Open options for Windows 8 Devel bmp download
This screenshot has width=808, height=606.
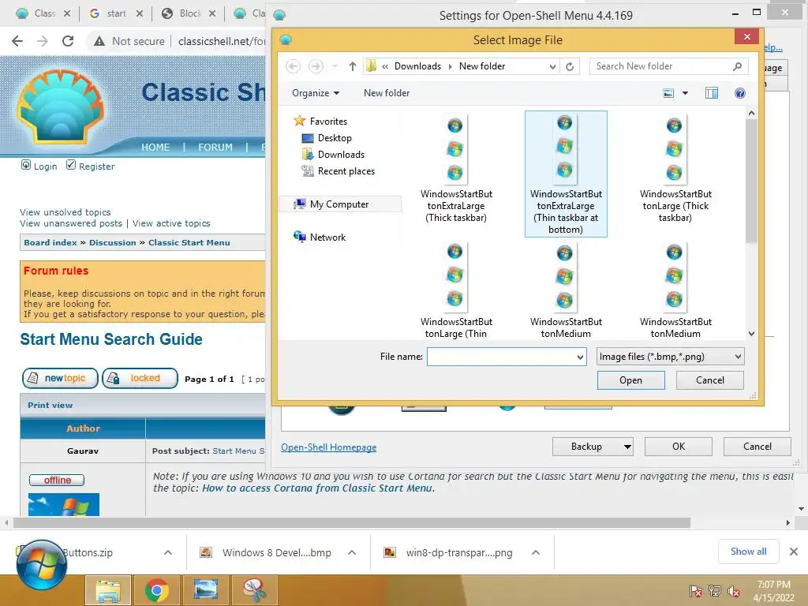pos(352,552)
